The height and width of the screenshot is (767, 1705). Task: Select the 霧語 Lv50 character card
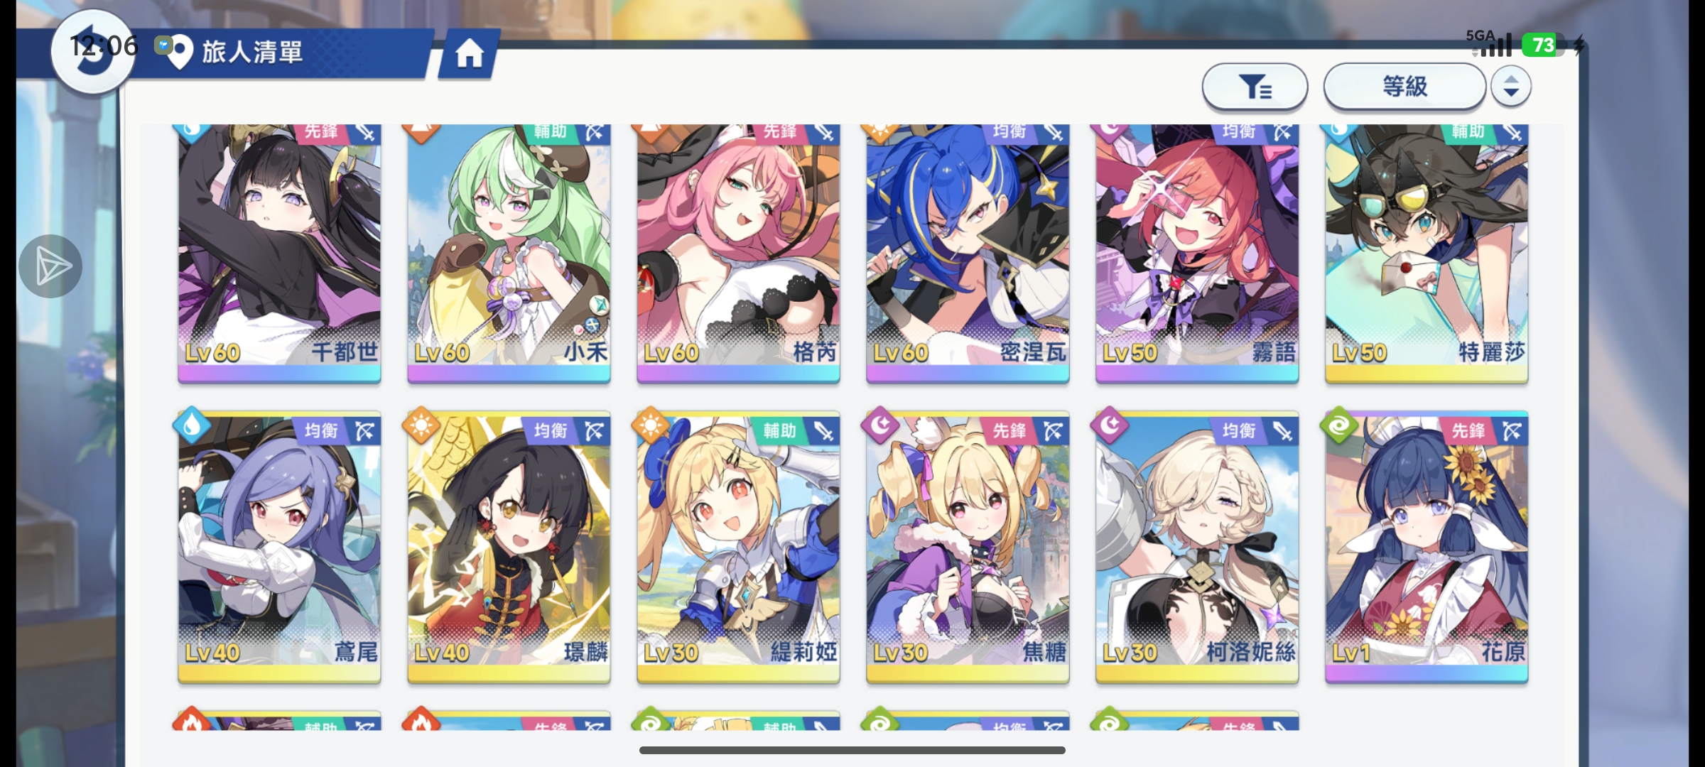(x=1197, y=254)
